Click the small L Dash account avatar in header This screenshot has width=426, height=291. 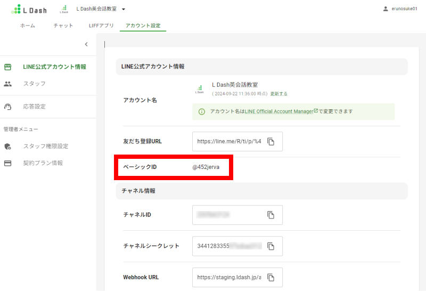pos(64,9)
